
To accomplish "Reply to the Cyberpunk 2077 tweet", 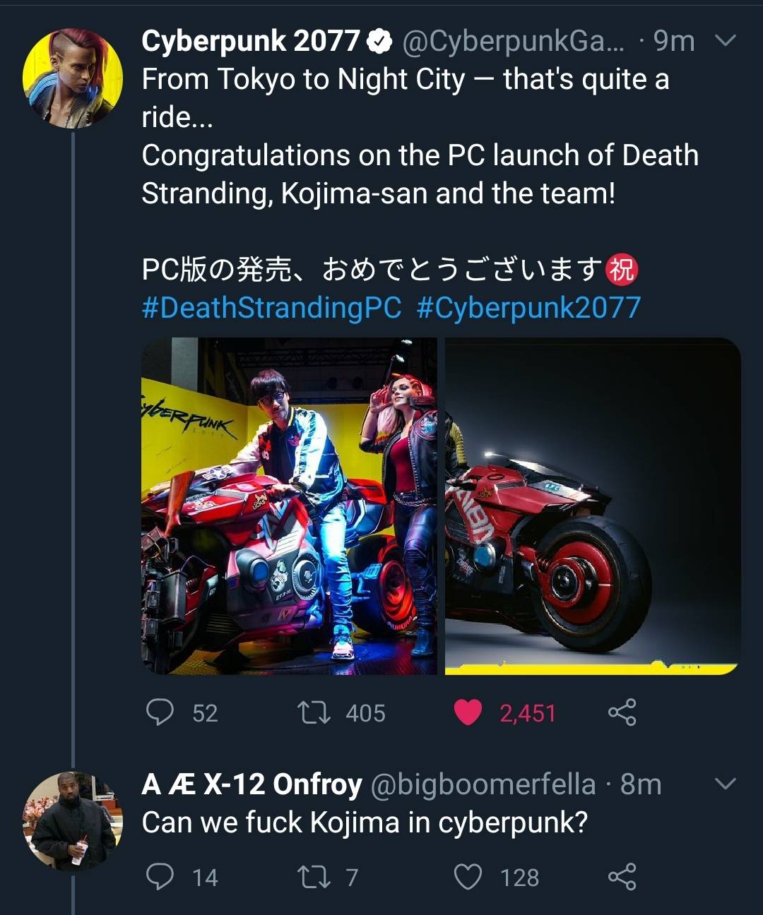I will pos(160,712).
